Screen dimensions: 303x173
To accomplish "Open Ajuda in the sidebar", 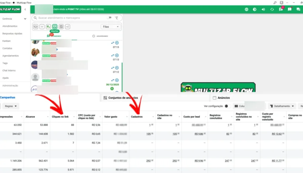I will pos(6,78).
